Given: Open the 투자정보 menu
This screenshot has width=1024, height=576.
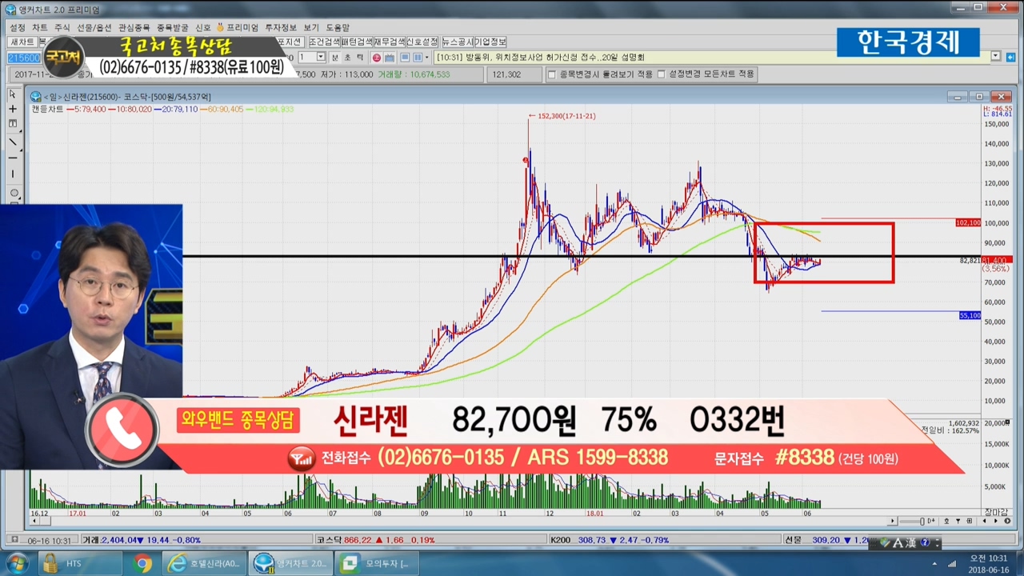Looking at the screenshot, I should click(281, 27).
